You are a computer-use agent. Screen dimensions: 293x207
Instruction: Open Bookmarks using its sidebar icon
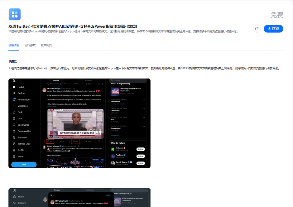14,125
